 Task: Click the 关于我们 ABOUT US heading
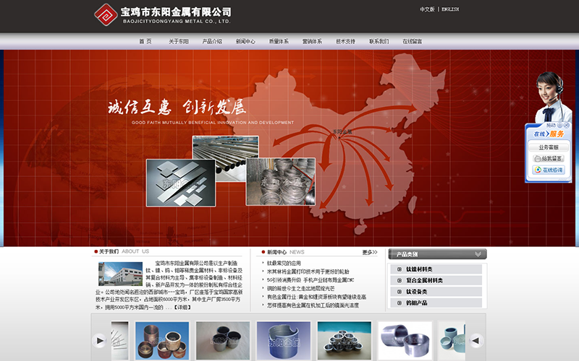click(x=124, y=251)
